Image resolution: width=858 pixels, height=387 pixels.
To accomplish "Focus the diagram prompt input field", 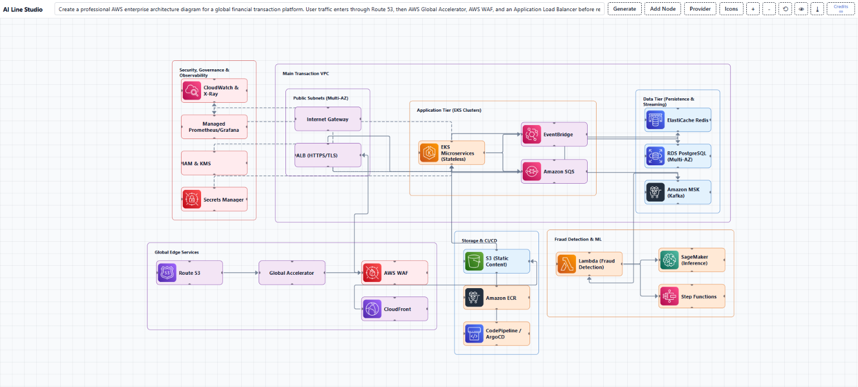I will pyautogui.click(x=330, y=9).
